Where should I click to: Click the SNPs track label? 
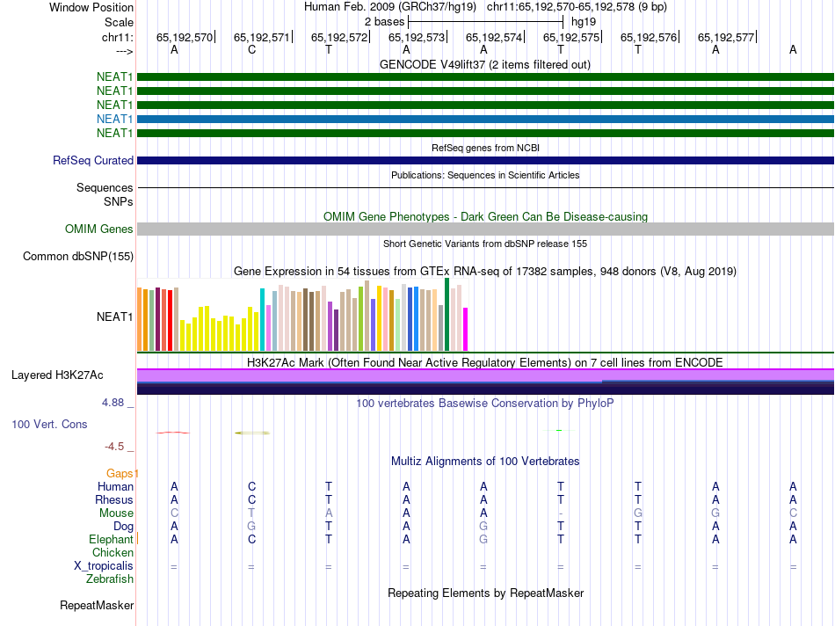click(119, 202)
